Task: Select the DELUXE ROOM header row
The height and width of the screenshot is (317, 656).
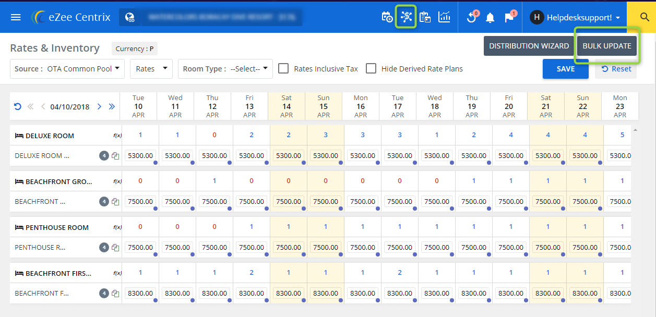Action: tap(66, 136)
